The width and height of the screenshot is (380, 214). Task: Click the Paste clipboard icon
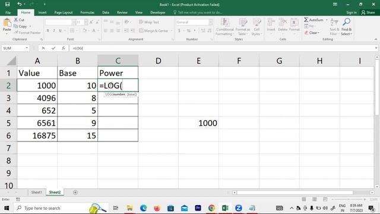click(7, 23)
